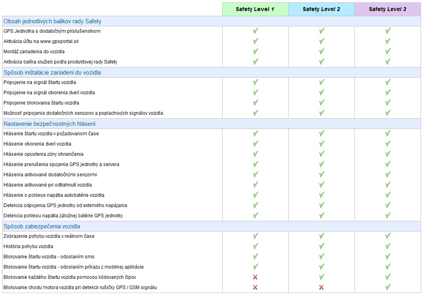Select the Safety Level 1 column header

[255, 9]
